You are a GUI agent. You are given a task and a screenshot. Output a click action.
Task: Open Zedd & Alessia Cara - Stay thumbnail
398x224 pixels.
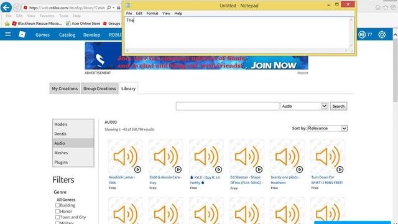(x=166, y=157)
